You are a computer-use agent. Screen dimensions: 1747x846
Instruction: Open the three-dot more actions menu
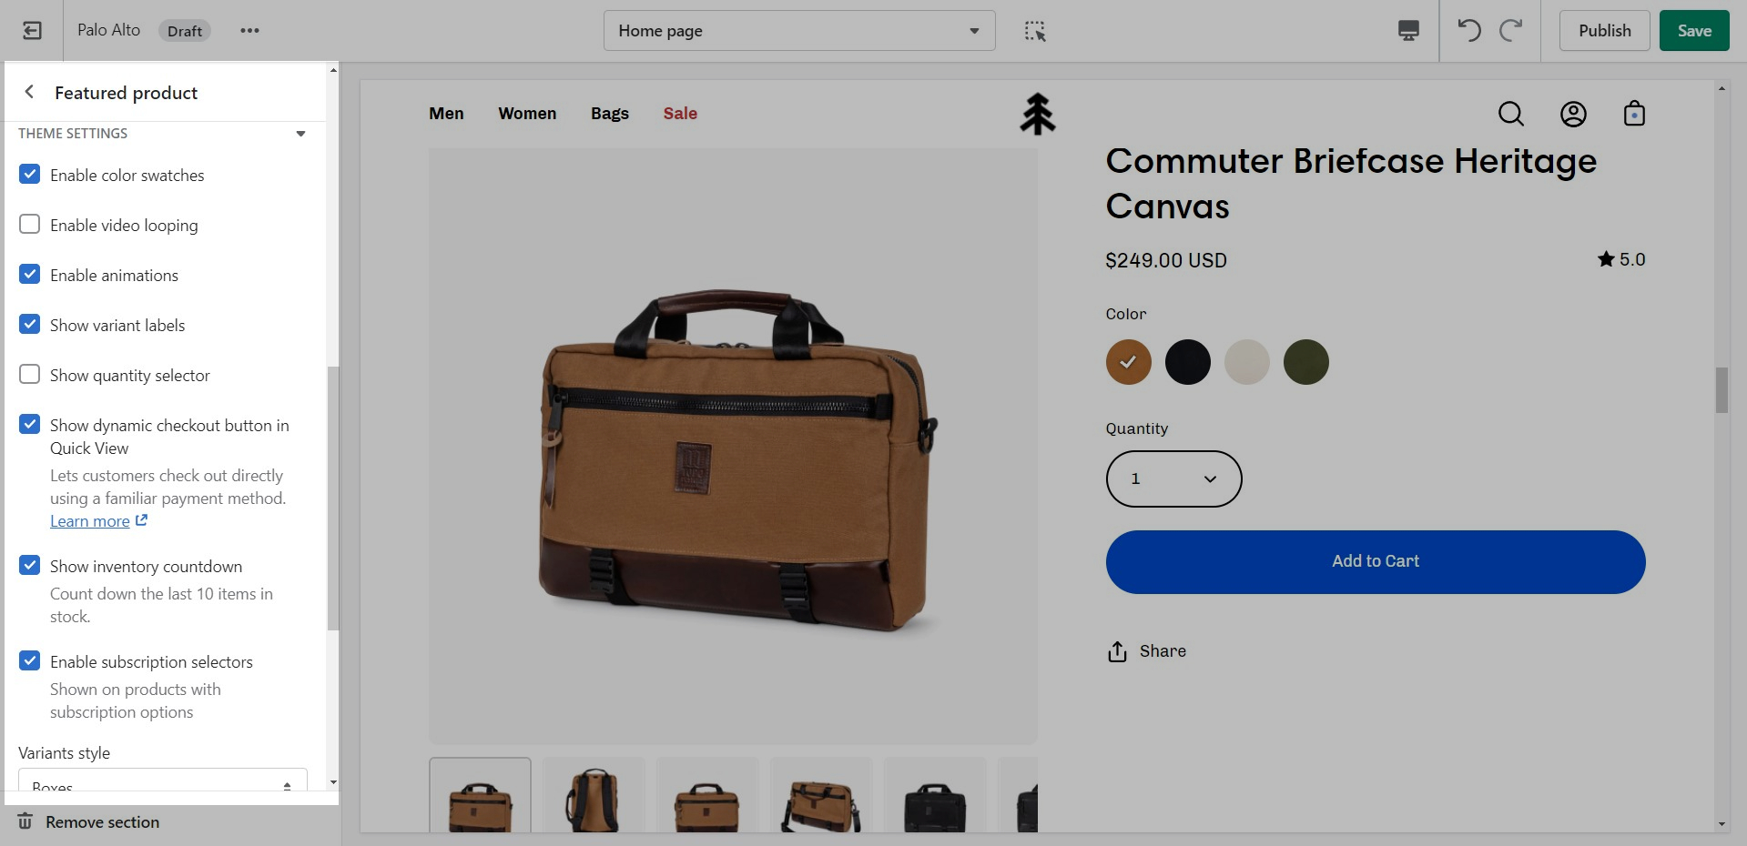pyautogui.click(x=249, y=31)
